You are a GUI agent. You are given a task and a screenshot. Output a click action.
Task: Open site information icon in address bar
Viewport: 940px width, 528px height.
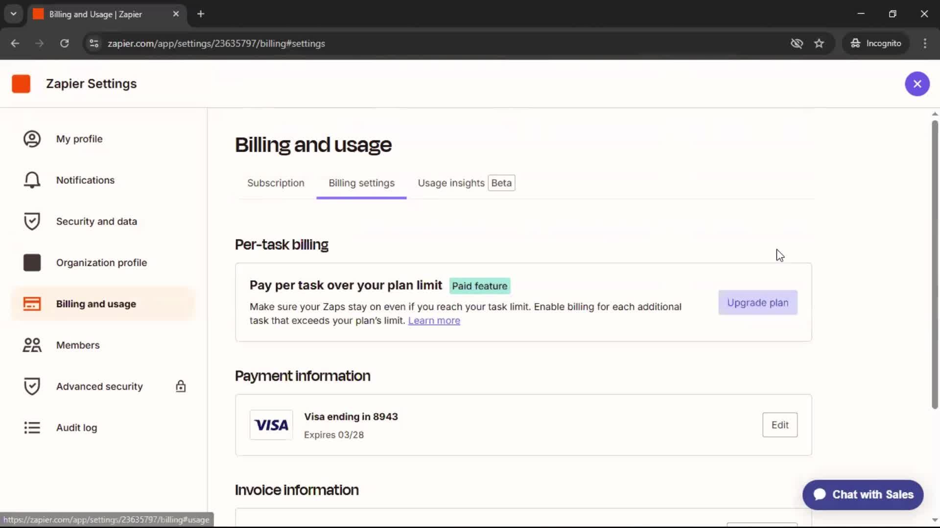click(x=94, y=44)
